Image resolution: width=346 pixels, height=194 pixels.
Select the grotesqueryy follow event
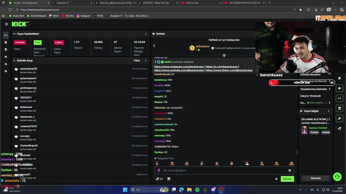pos(81,89)
